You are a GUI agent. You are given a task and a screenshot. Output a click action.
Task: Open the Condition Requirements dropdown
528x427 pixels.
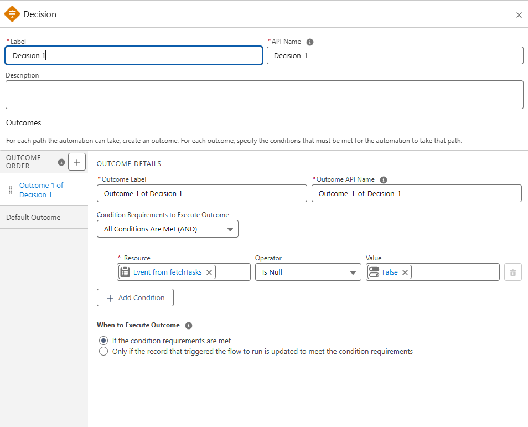point(167,229)
